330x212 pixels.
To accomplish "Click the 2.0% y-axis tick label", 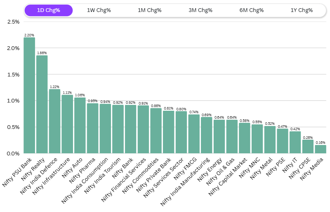I will coord(13,48).
